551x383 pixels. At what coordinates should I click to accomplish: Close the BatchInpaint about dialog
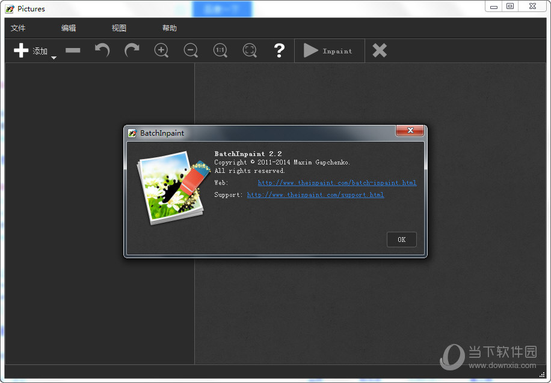(410, 130)
